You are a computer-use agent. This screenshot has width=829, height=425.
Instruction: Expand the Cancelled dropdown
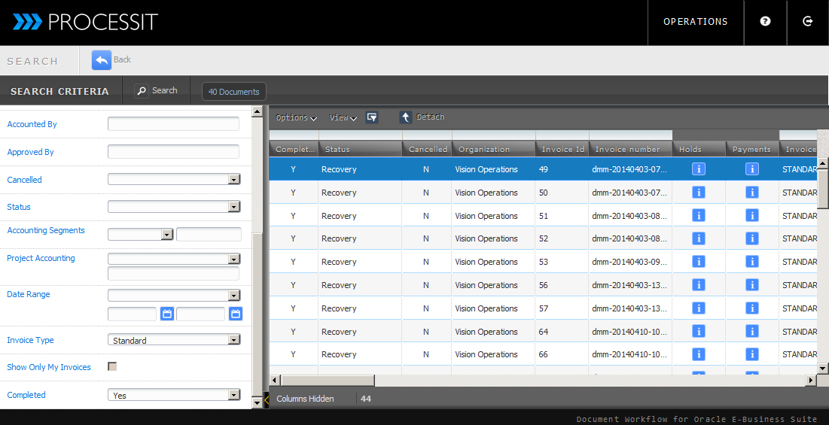[233, 180]
